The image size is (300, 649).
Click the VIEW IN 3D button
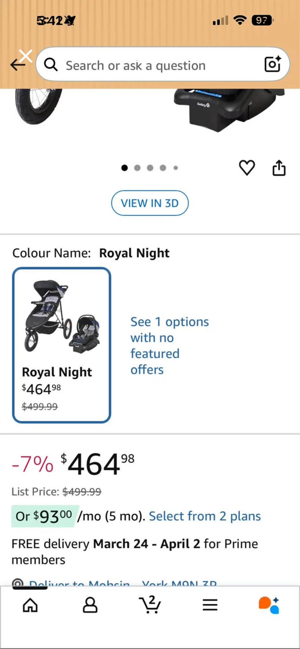click(150, 203)
